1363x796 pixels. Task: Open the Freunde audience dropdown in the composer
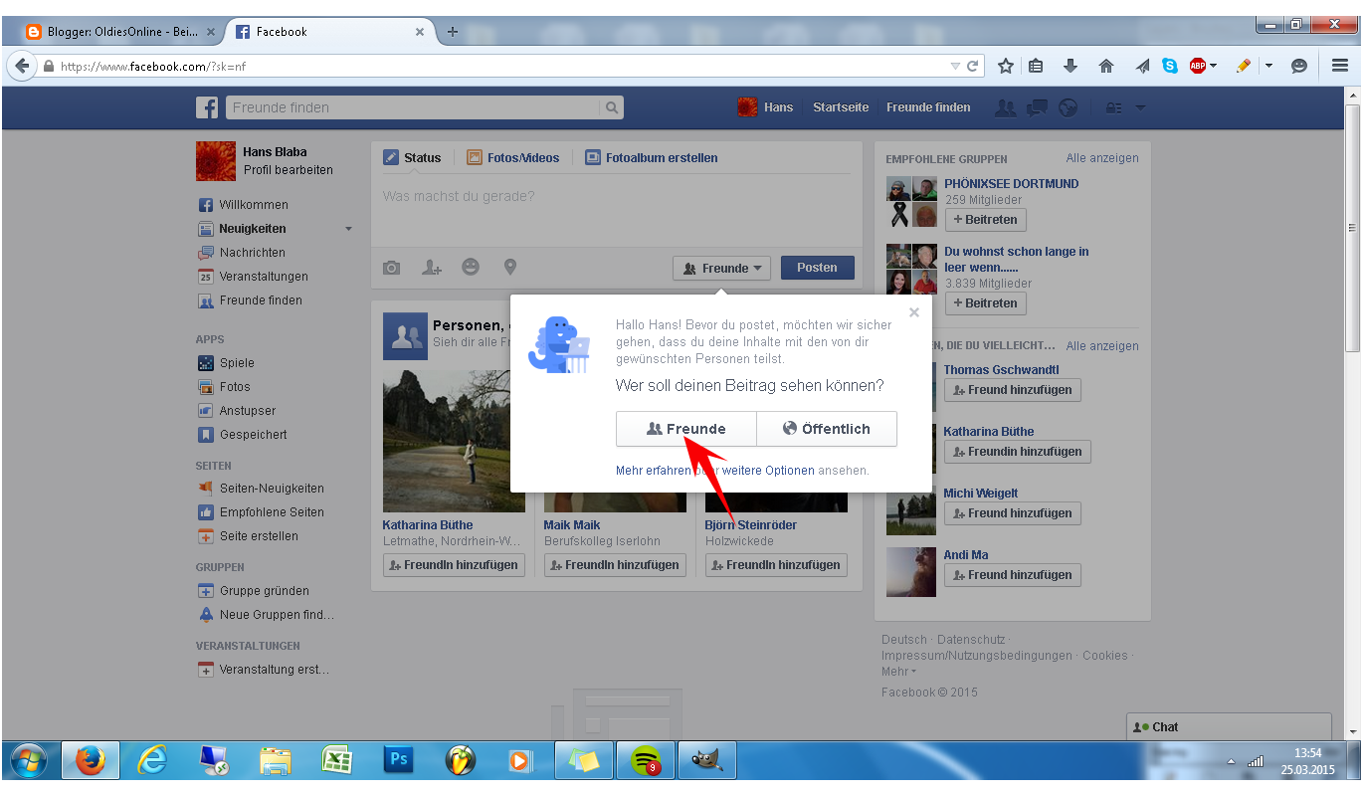pos(721,268)
